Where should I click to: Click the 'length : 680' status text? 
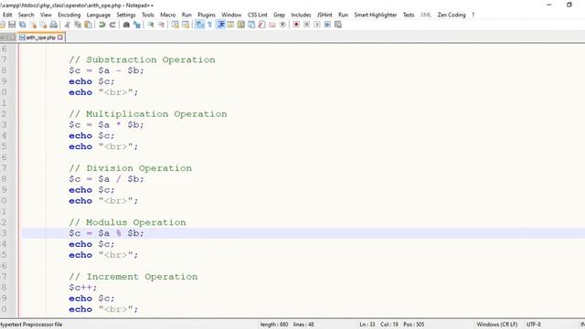[x=274, y=324]
